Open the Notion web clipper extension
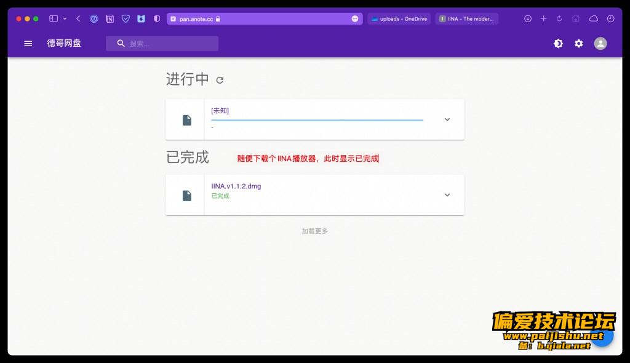 pyautogui.click(x=110, y=18)
